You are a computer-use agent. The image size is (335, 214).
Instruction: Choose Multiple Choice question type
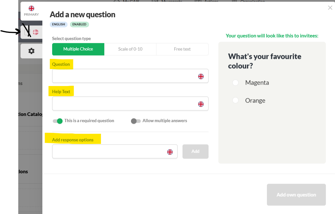pyautogui.click(x=78, y=49)
